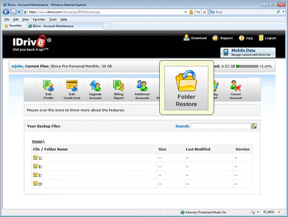Click the Bing search magnifier icon
The height and width of the screenshot is (217, 288).
(x=279, y=12)
